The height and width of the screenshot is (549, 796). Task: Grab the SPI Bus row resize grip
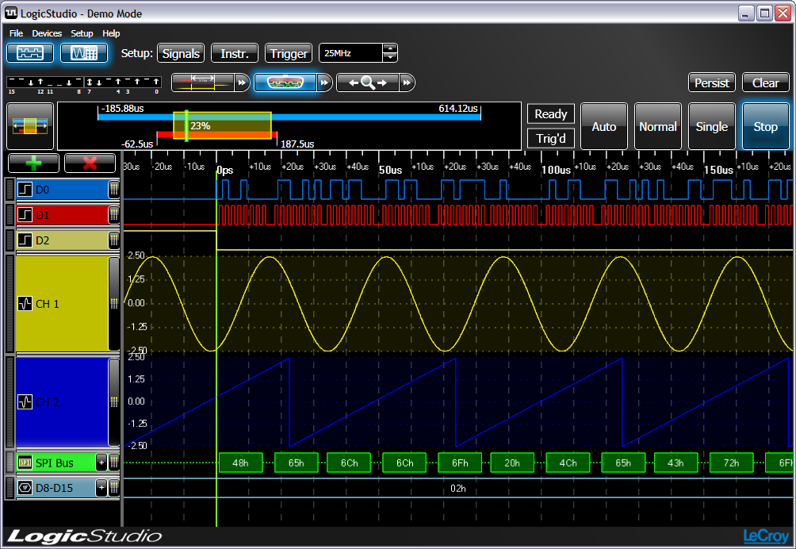tap(113, 463)
